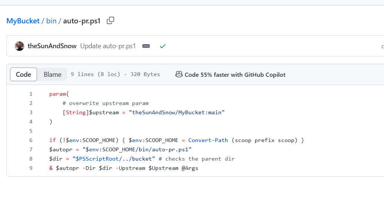Open the green check commit status
This screenshot has width=384, height=204.
pos(162,46)
